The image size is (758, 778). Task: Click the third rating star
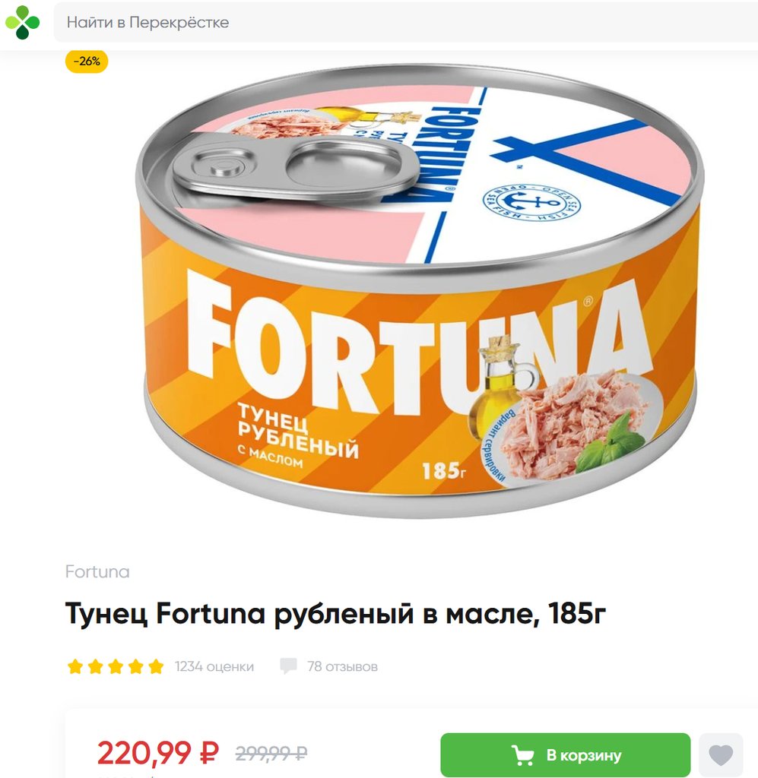click(115, 666)
